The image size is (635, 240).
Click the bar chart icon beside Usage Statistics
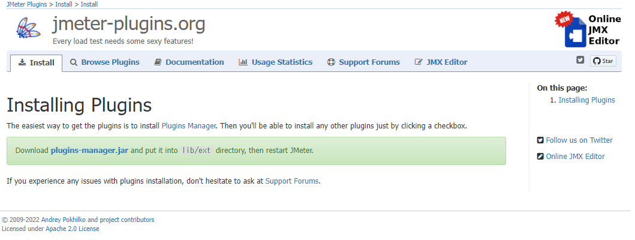click(243, 62)
